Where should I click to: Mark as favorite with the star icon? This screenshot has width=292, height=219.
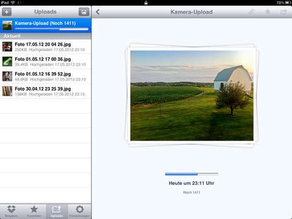tap(268, 12)
